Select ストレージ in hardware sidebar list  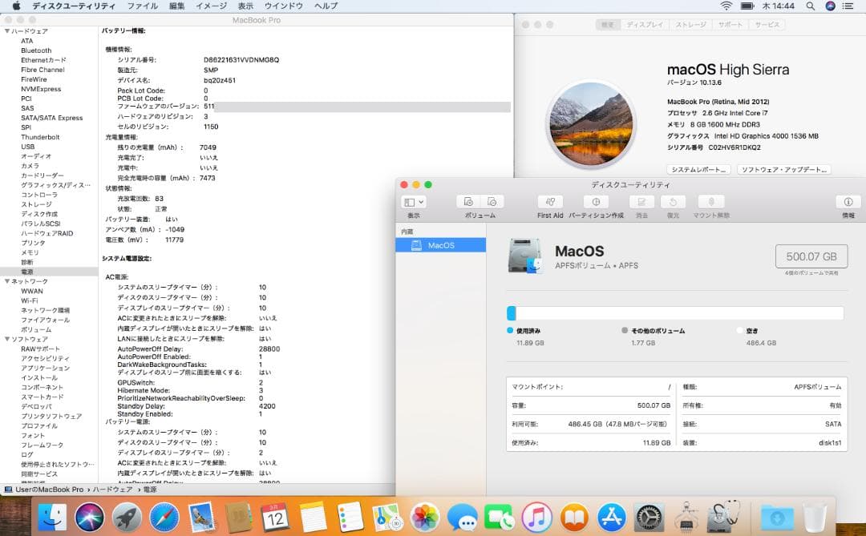click(36, 204)
